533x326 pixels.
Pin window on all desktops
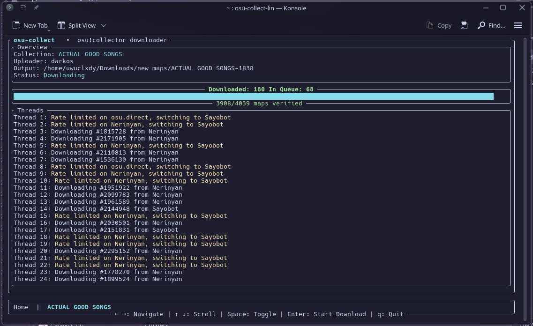36,7
